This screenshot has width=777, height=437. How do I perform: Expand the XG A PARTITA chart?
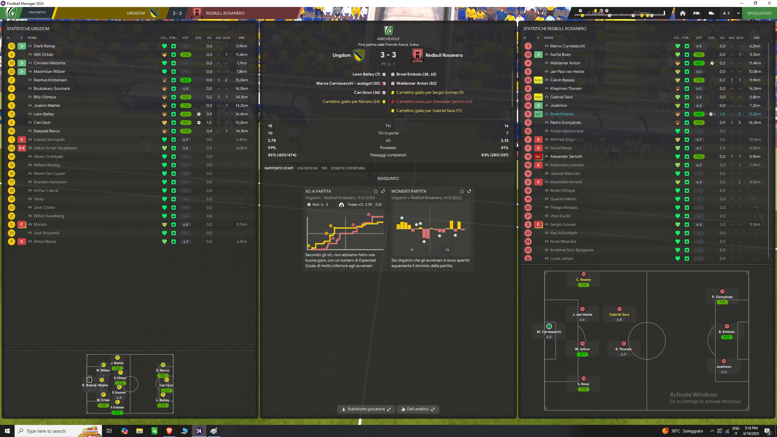[383, 191]
